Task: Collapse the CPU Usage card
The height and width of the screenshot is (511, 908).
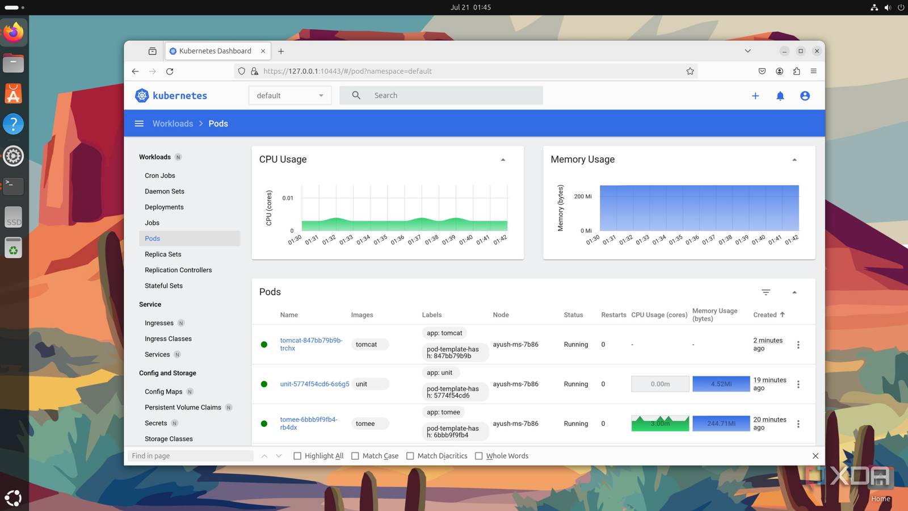Action: (x=503, y=160)
